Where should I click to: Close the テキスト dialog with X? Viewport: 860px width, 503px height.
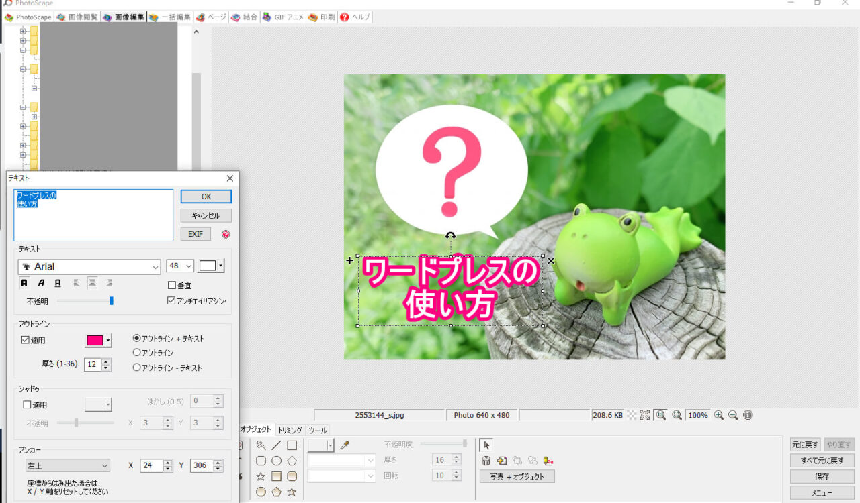pos(230,178)
